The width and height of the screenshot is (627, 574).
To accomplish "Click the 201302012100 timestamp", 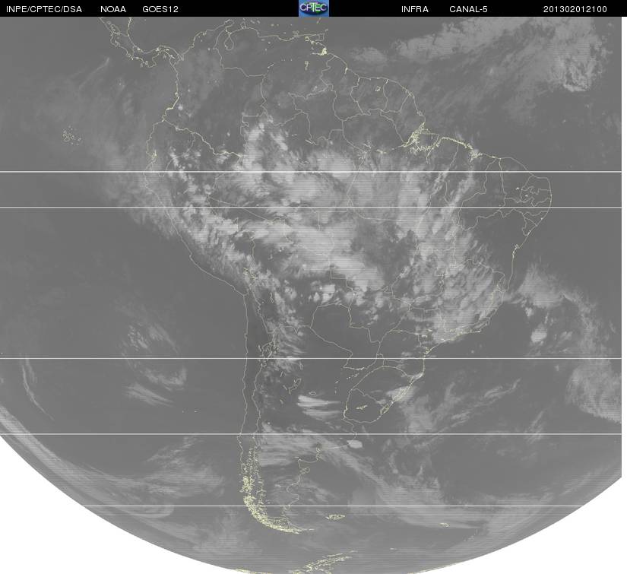I will (575, 9).
